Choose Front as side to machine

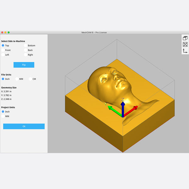tap(3, 50)
